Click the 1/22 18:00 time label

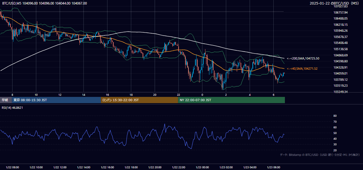(131, 167)
